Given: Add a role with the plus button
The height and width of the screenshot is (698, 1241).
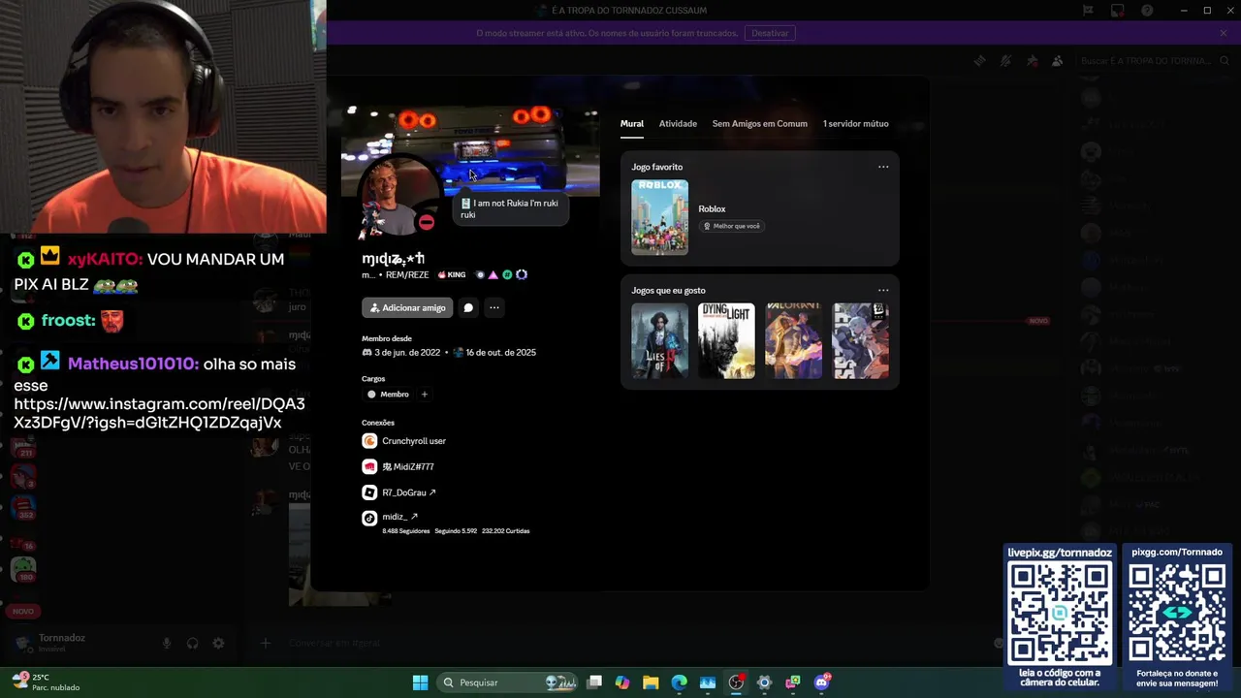Looking at the screenshot, I should click(424, 395).
